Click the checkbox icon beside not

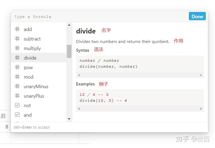pyautogui.click(x=17, y=105)
